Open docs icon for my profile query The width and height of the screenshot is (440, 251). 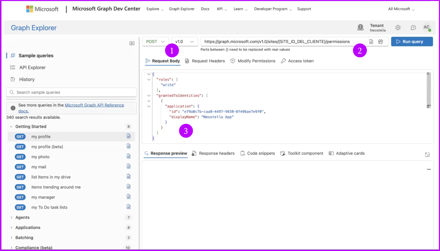[x=129, y=136]
